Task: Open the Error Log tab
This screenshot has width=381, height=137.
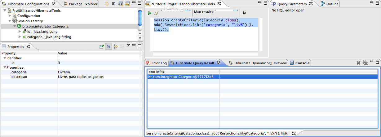Action: (x=157, y=63)
